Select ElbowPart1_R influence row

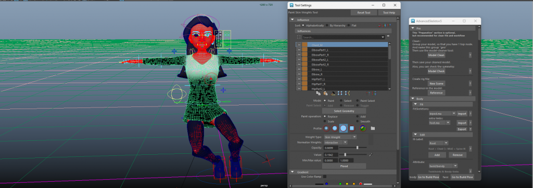tap(341, 55)
